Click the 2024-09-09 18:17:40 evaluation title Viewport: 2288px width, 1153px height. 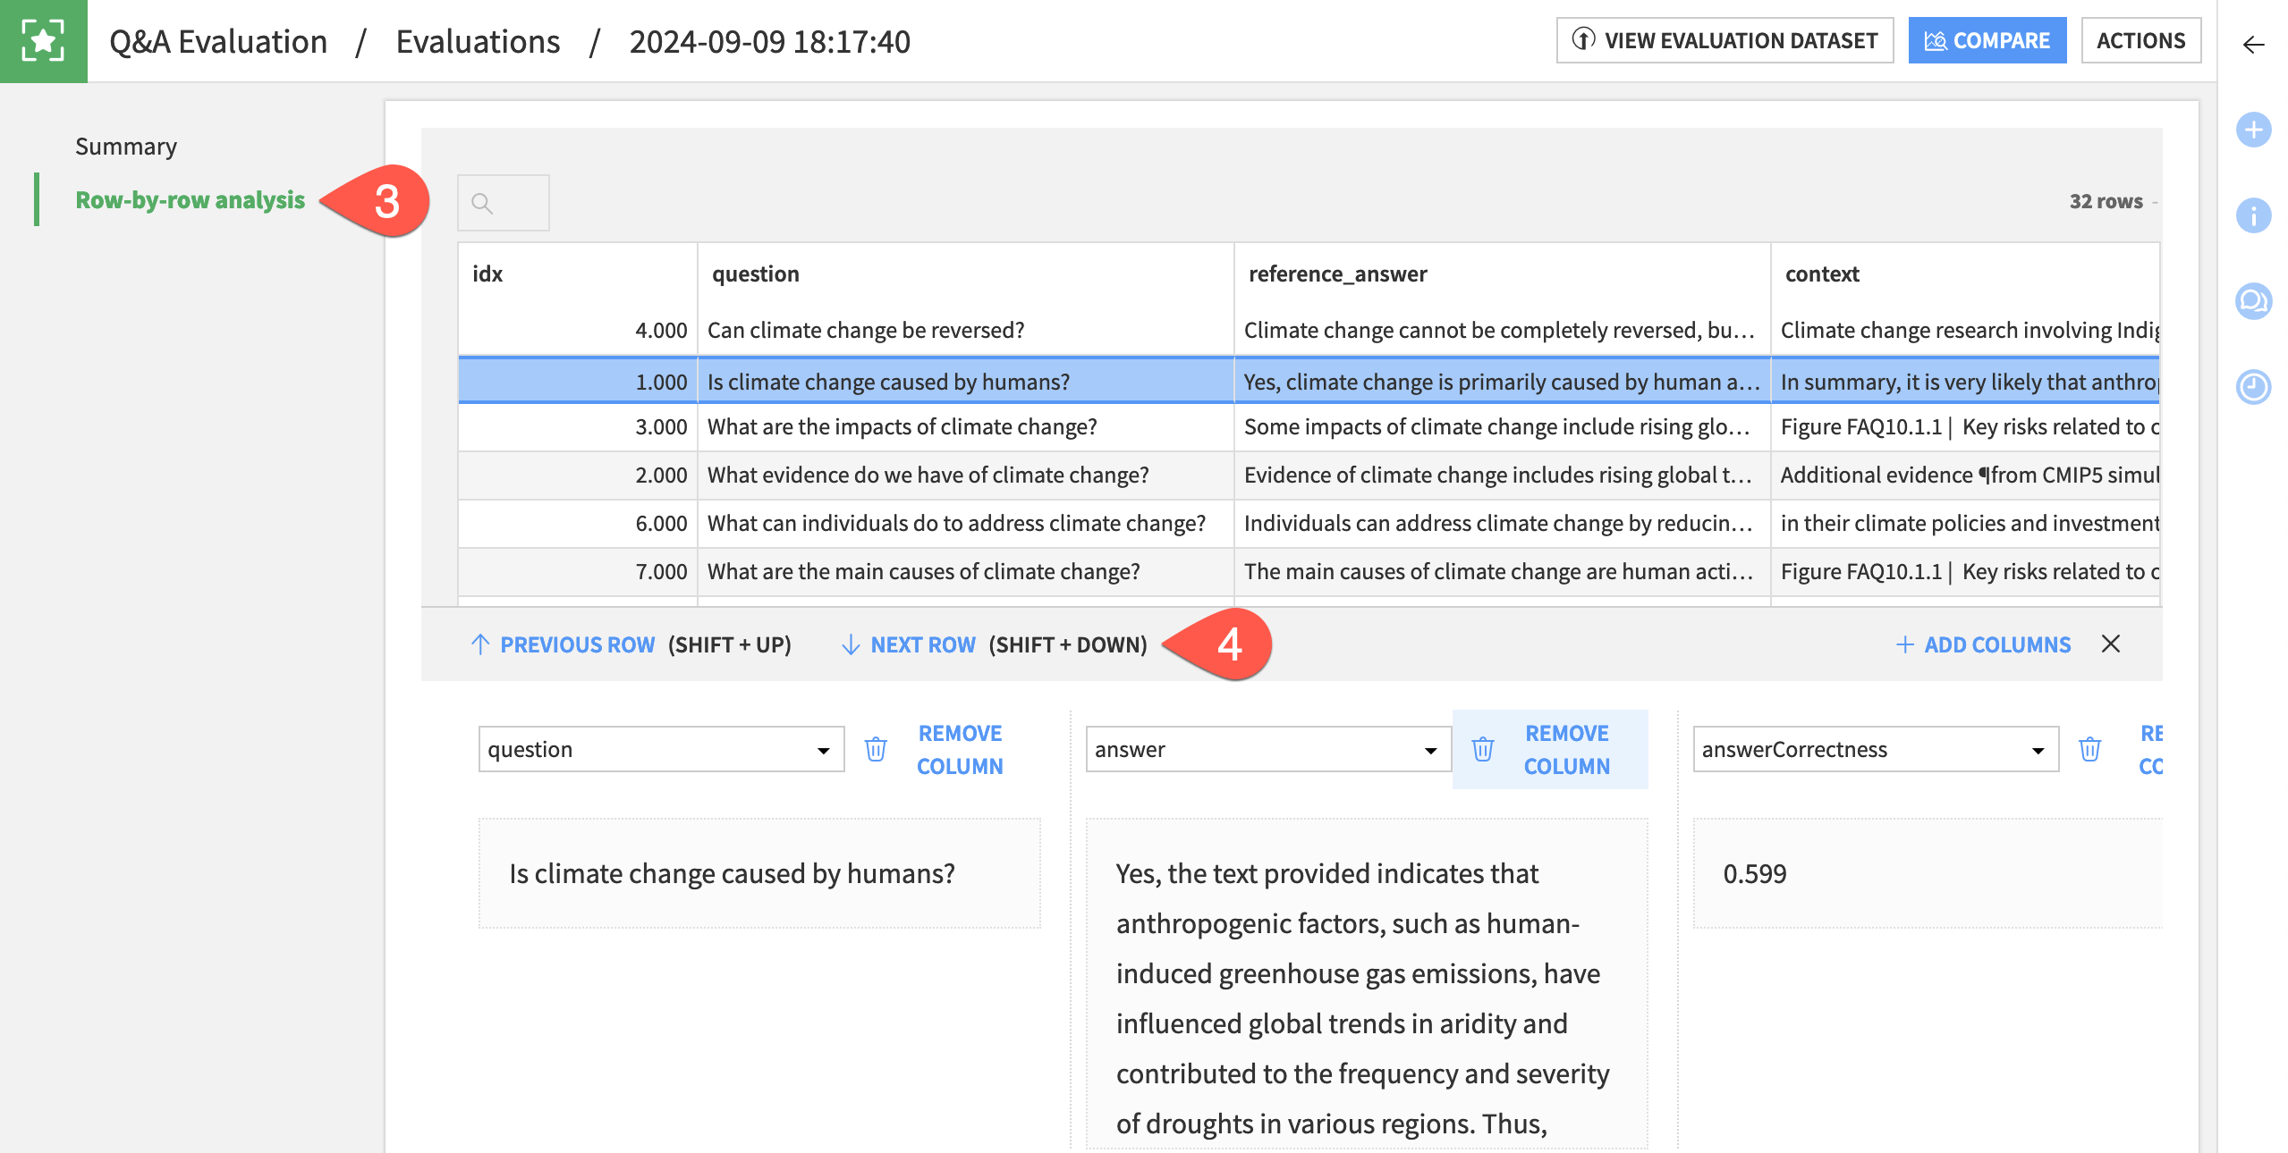[769, 41]
